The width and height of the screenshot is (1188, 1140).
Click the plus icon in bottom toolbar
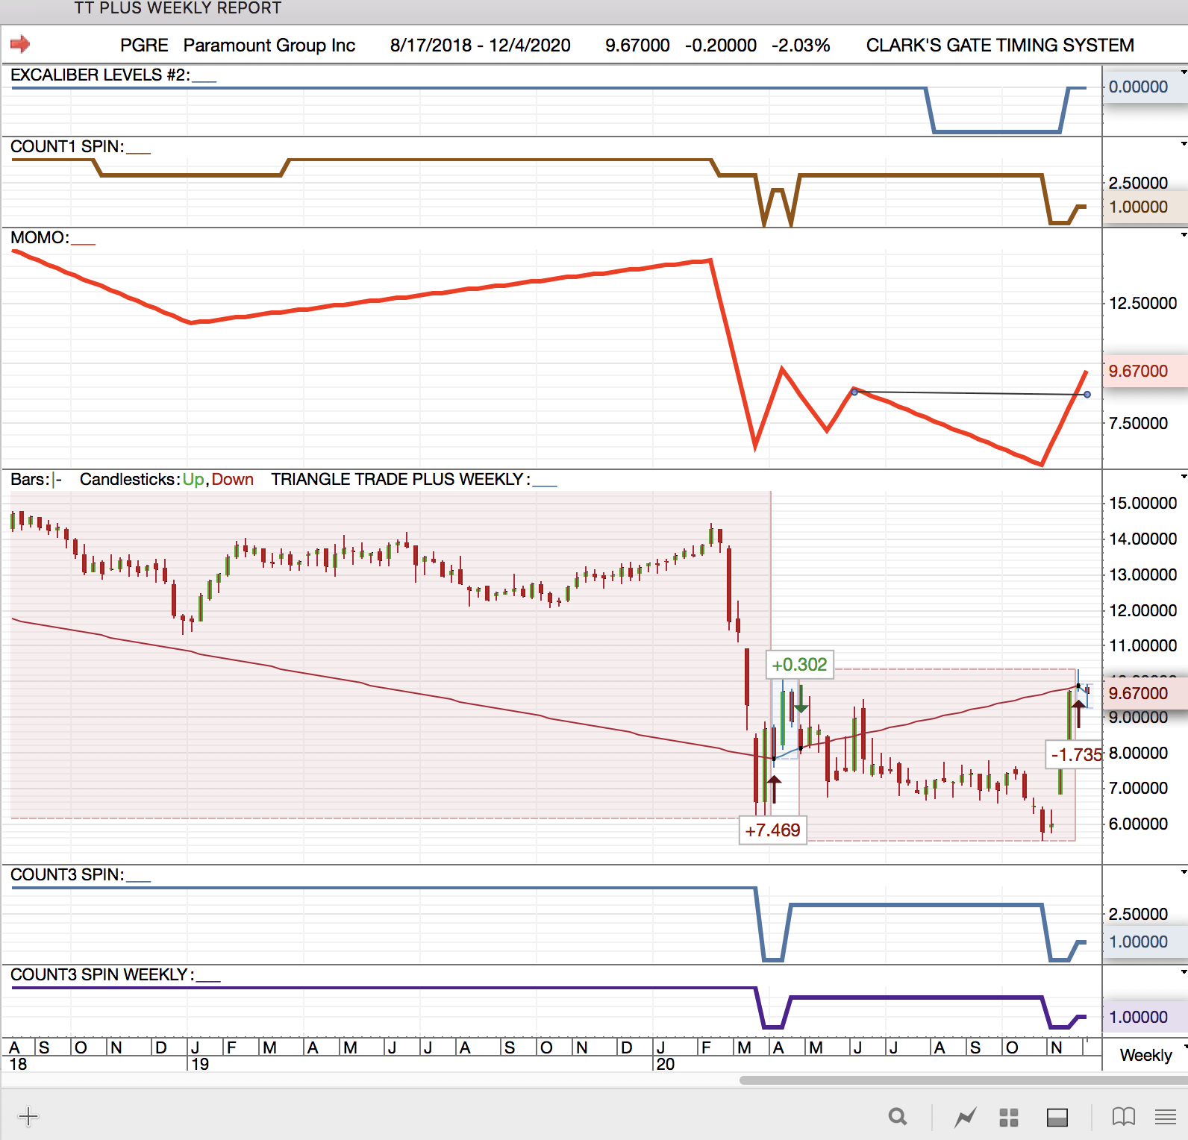28,1116
